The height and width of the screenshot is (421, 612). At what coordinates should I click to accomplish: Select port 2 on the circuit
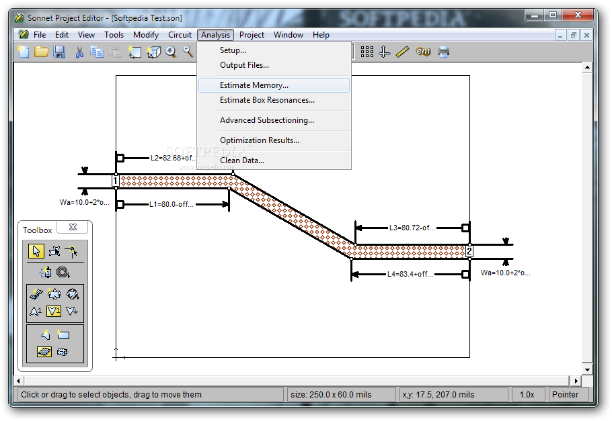[469, 251]
